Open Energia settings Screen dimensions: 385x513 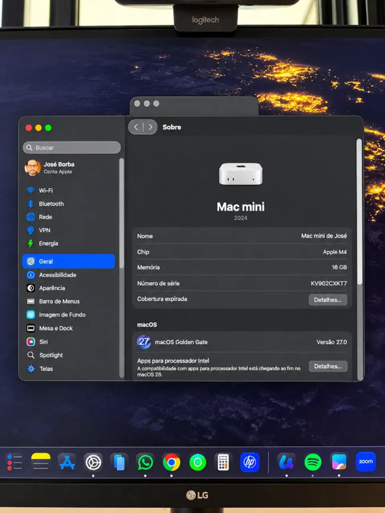68,243
